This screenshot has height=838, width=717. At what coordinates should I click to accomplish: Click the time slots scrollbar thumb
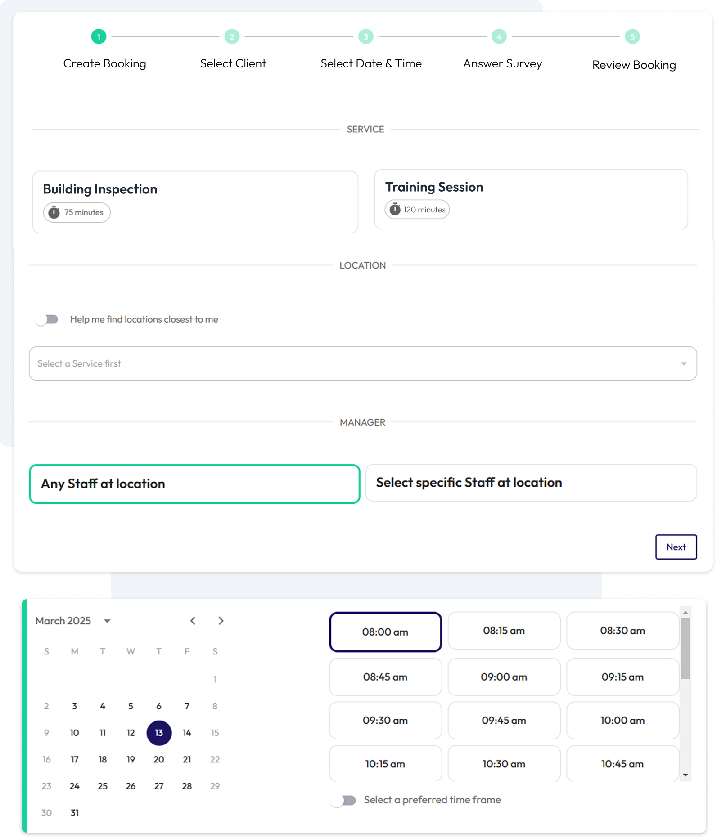coord(685,648)
